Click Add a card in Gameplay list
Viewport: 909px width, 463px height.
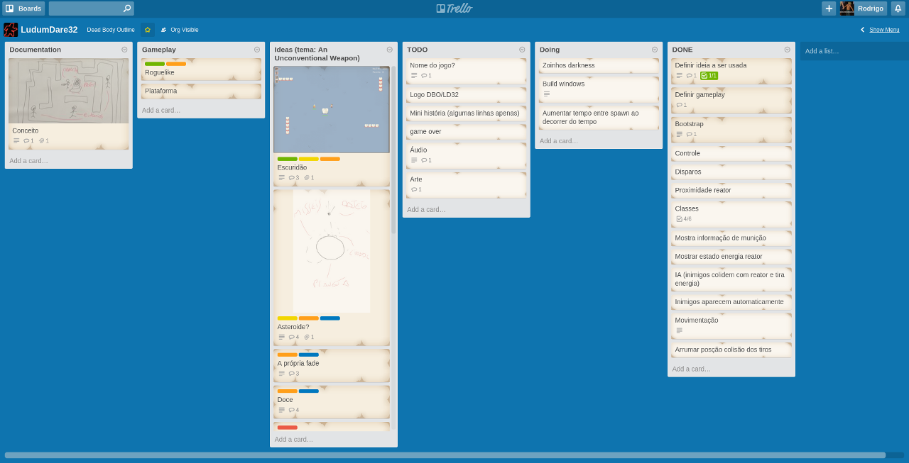pyautogui.click(x=161, y=110)
